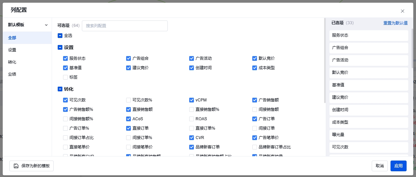Click the 重置为默认值 reset link
The width and height of the screenshot is (416, 177).
(x=395, y=23)
